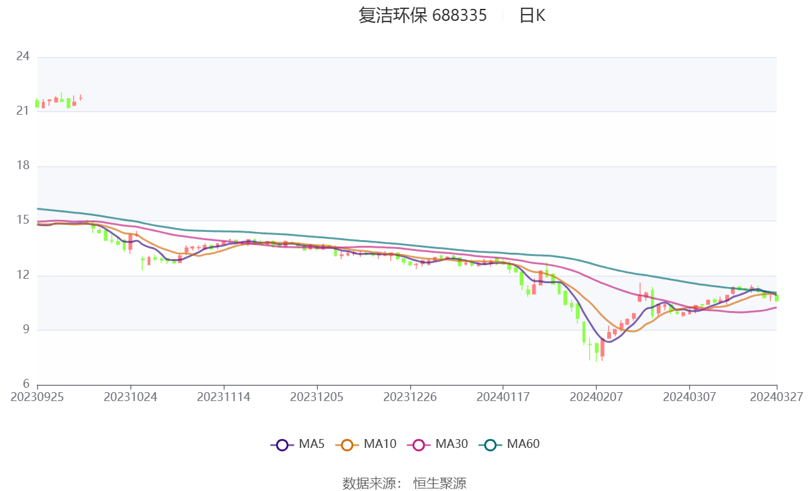809x491 pixels.
Task: Click the chart title 复洁环保 688335
Action: (423, 15)
